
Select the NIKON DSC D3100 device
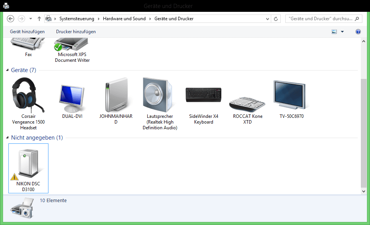28,168
